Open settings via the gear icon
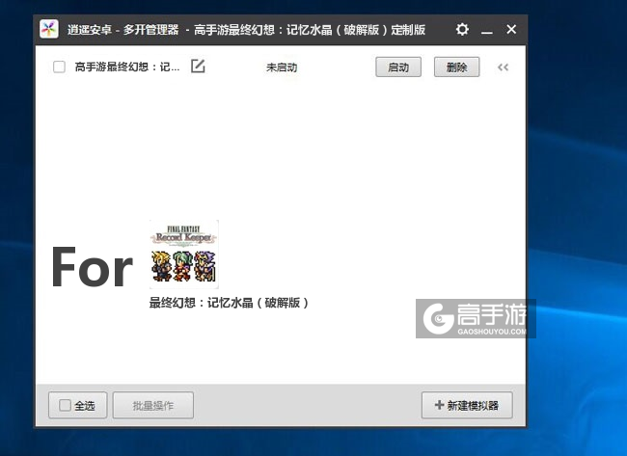Image resolution: width=627 pixels, height=456 pixels. (x=462, y=29)
